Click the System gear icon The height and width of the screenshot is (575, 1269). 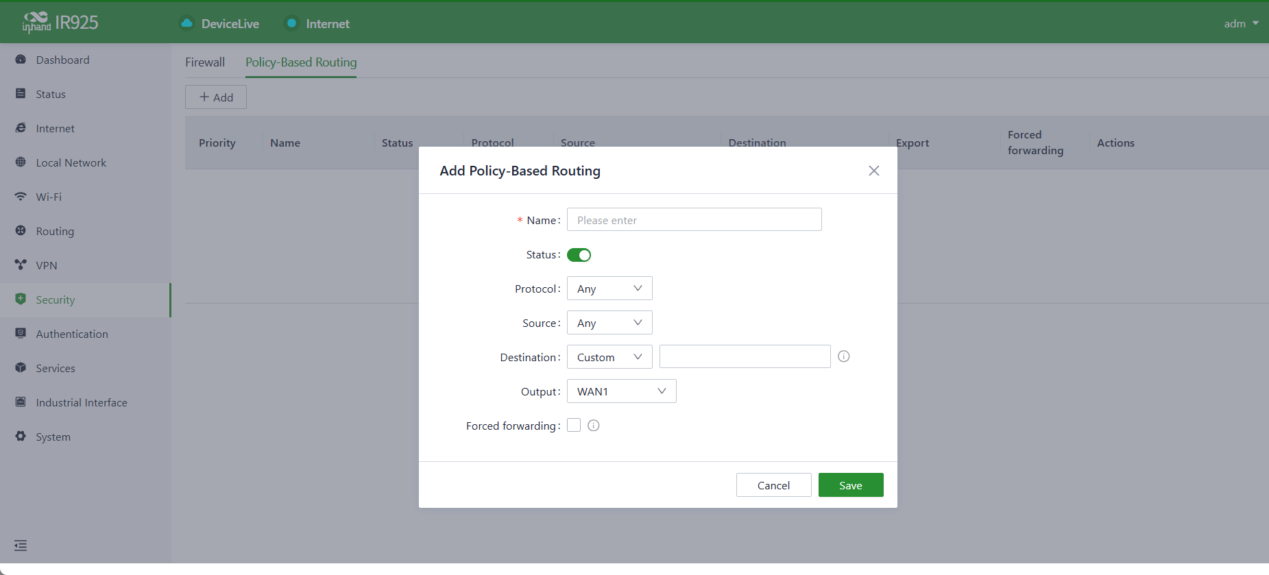pos(21,437)
